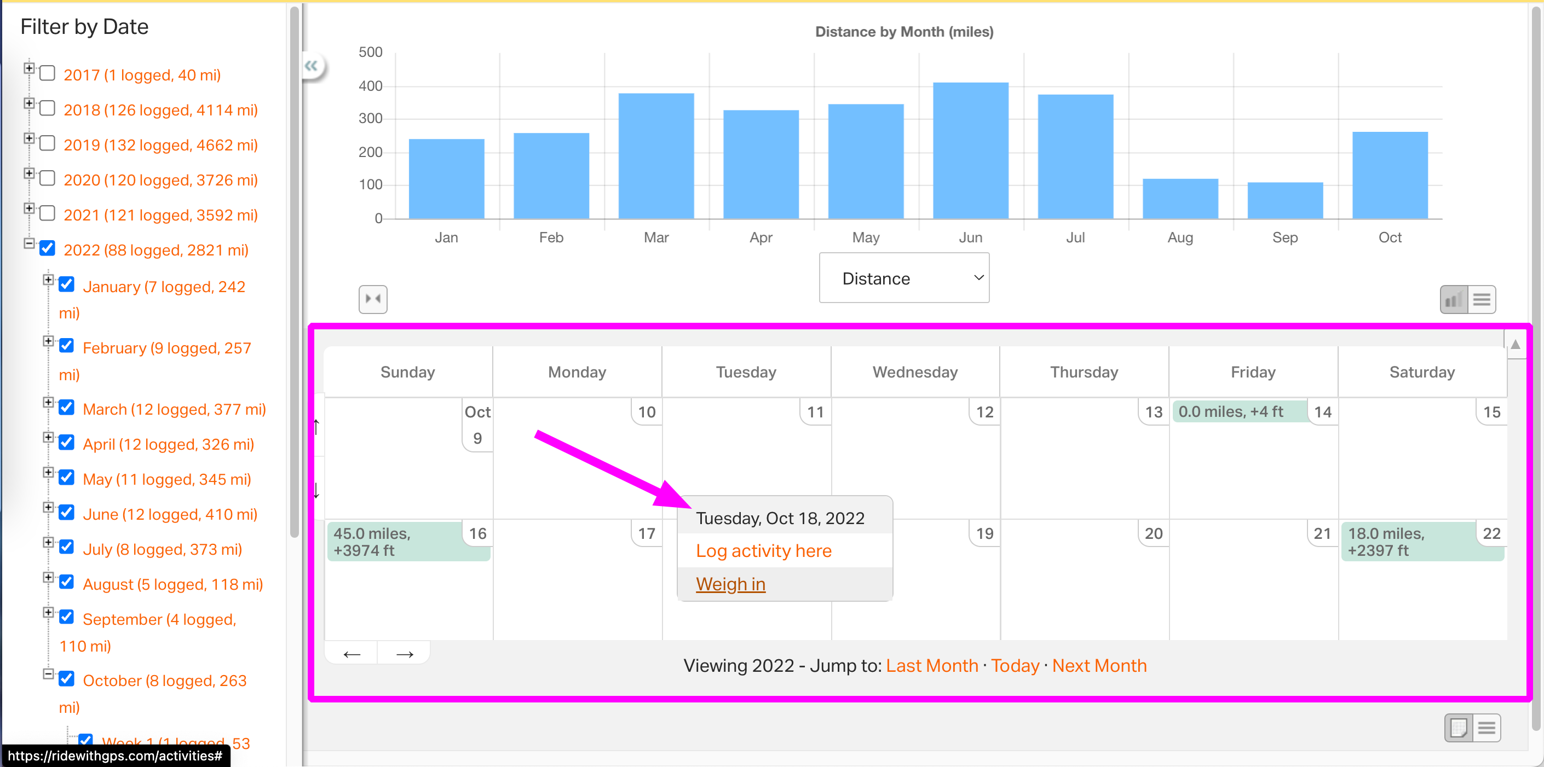Select Weigh in from popup menu
Viewport: 1544px width, 767px height.
coord(730,584)
